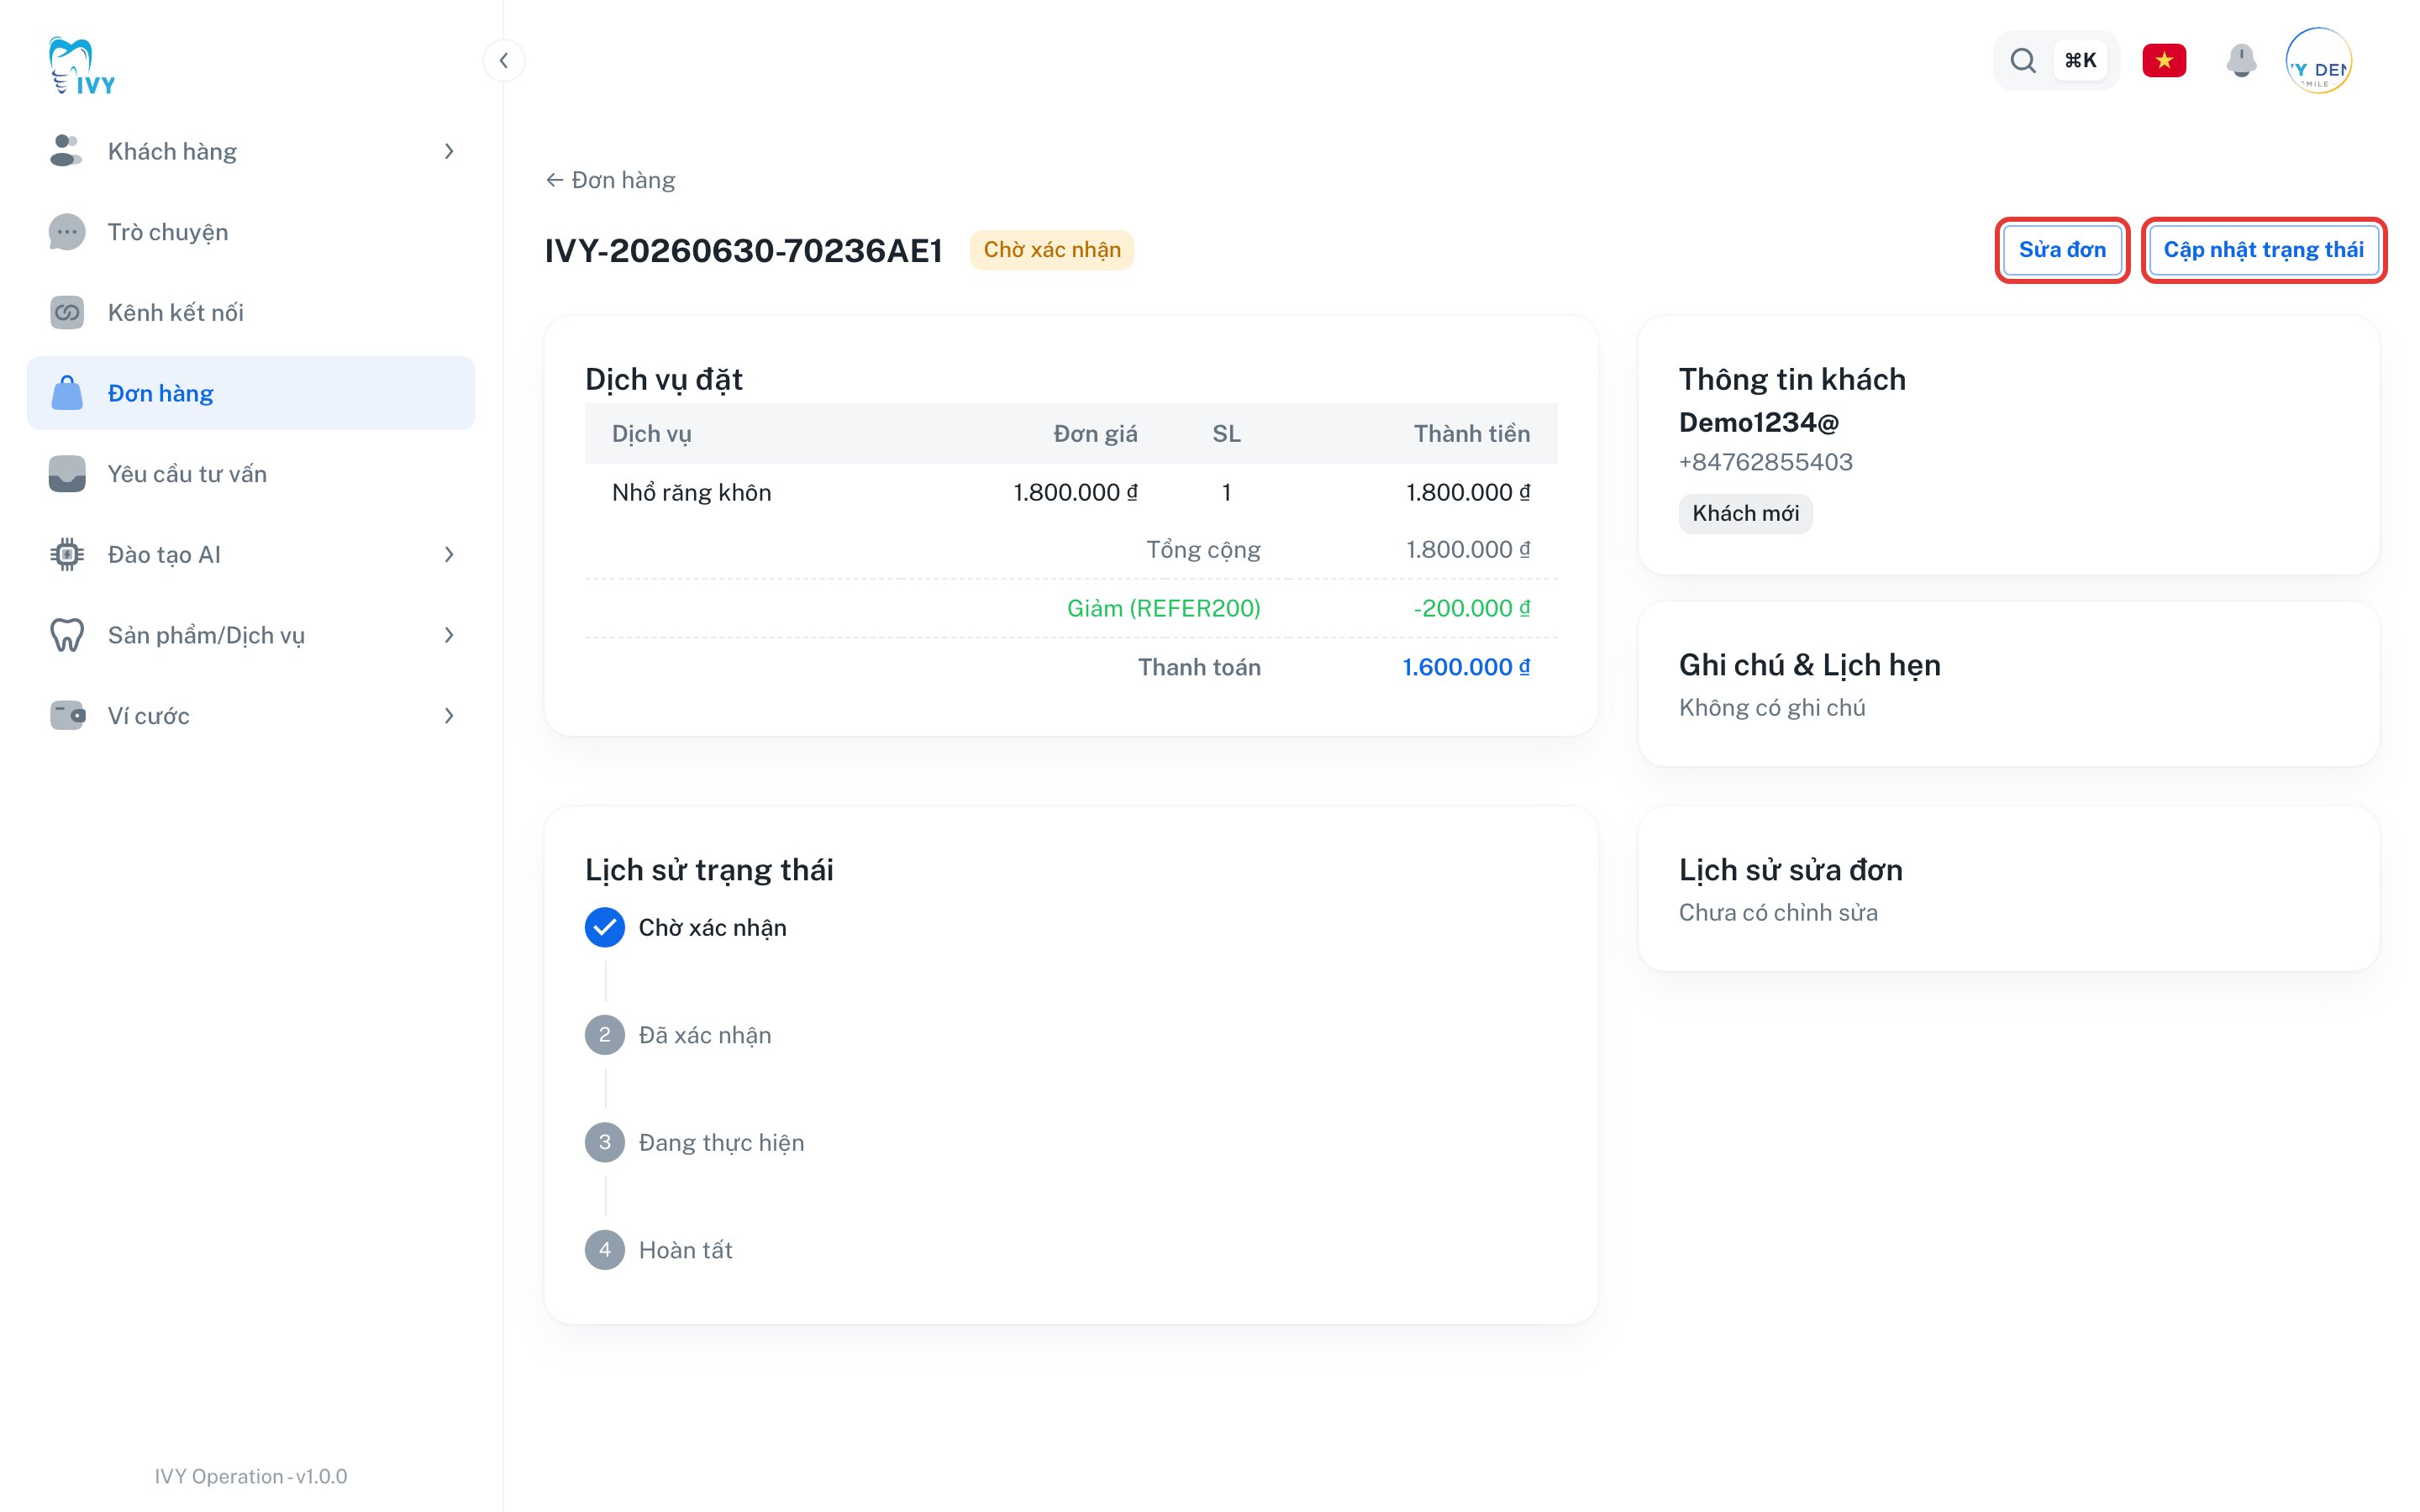Go back via the Đơn hàng breadcrumb link
Image resolution: width=2420 pixels, height=1512 pixels.
(610, 180)
